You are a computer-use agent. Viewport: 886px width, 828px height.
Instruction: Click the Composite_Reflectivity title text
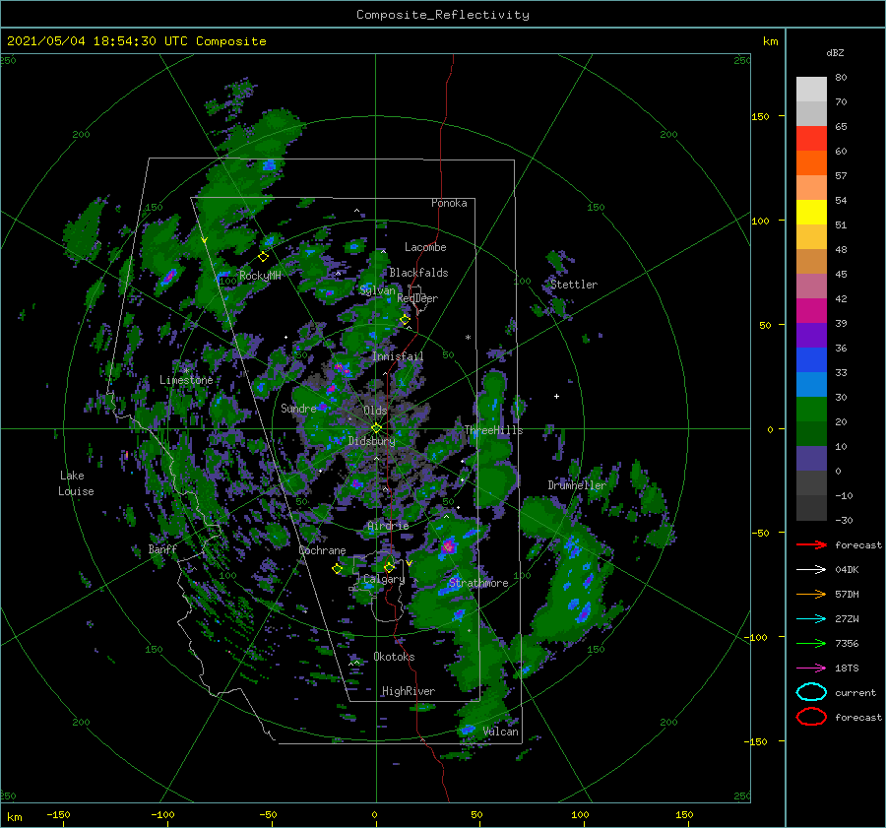(x=442, y=15)
